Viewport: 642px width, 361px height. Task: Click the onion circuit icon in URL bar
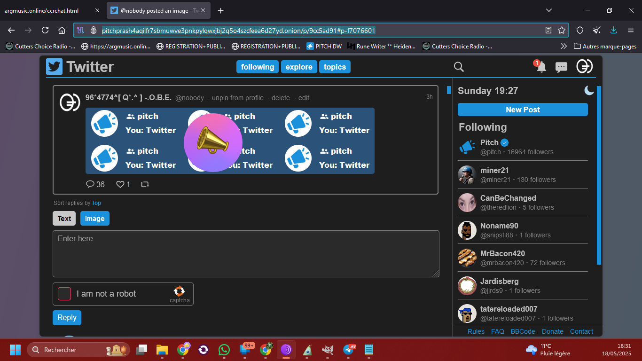point(80,30)
